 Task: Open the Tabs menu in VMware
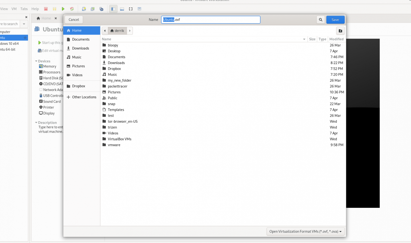(x=24, y=9)
